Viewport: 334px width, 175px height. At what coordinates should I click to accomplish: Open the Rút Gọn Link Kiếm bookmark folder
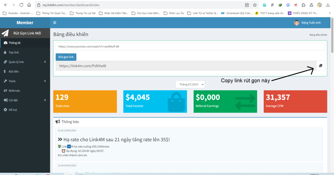(x=146, y=13)
